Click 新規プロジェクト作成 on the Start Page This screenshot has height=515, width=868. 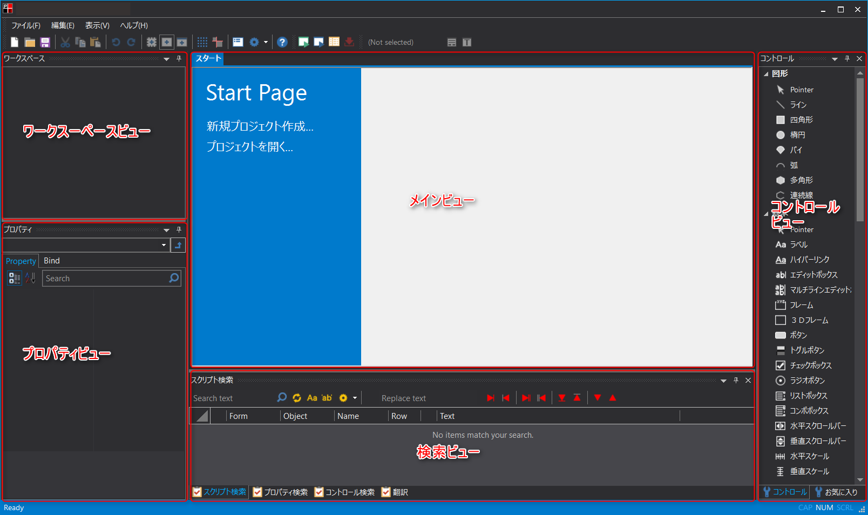260,126
